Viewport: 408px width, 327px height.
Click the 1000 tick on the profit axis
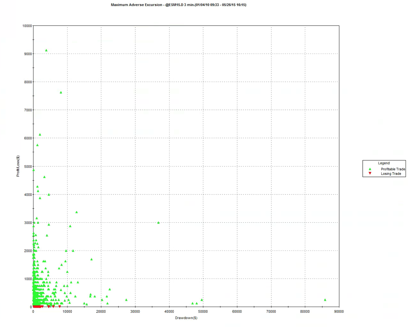28,279
